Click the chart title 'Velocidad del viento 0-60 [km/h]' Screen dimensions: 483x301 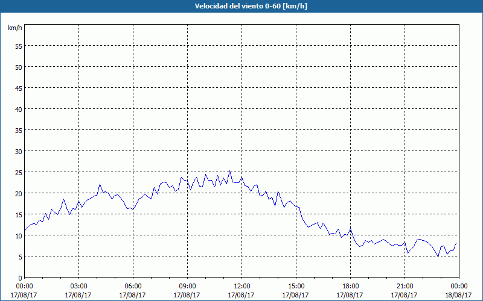[251, 6]
